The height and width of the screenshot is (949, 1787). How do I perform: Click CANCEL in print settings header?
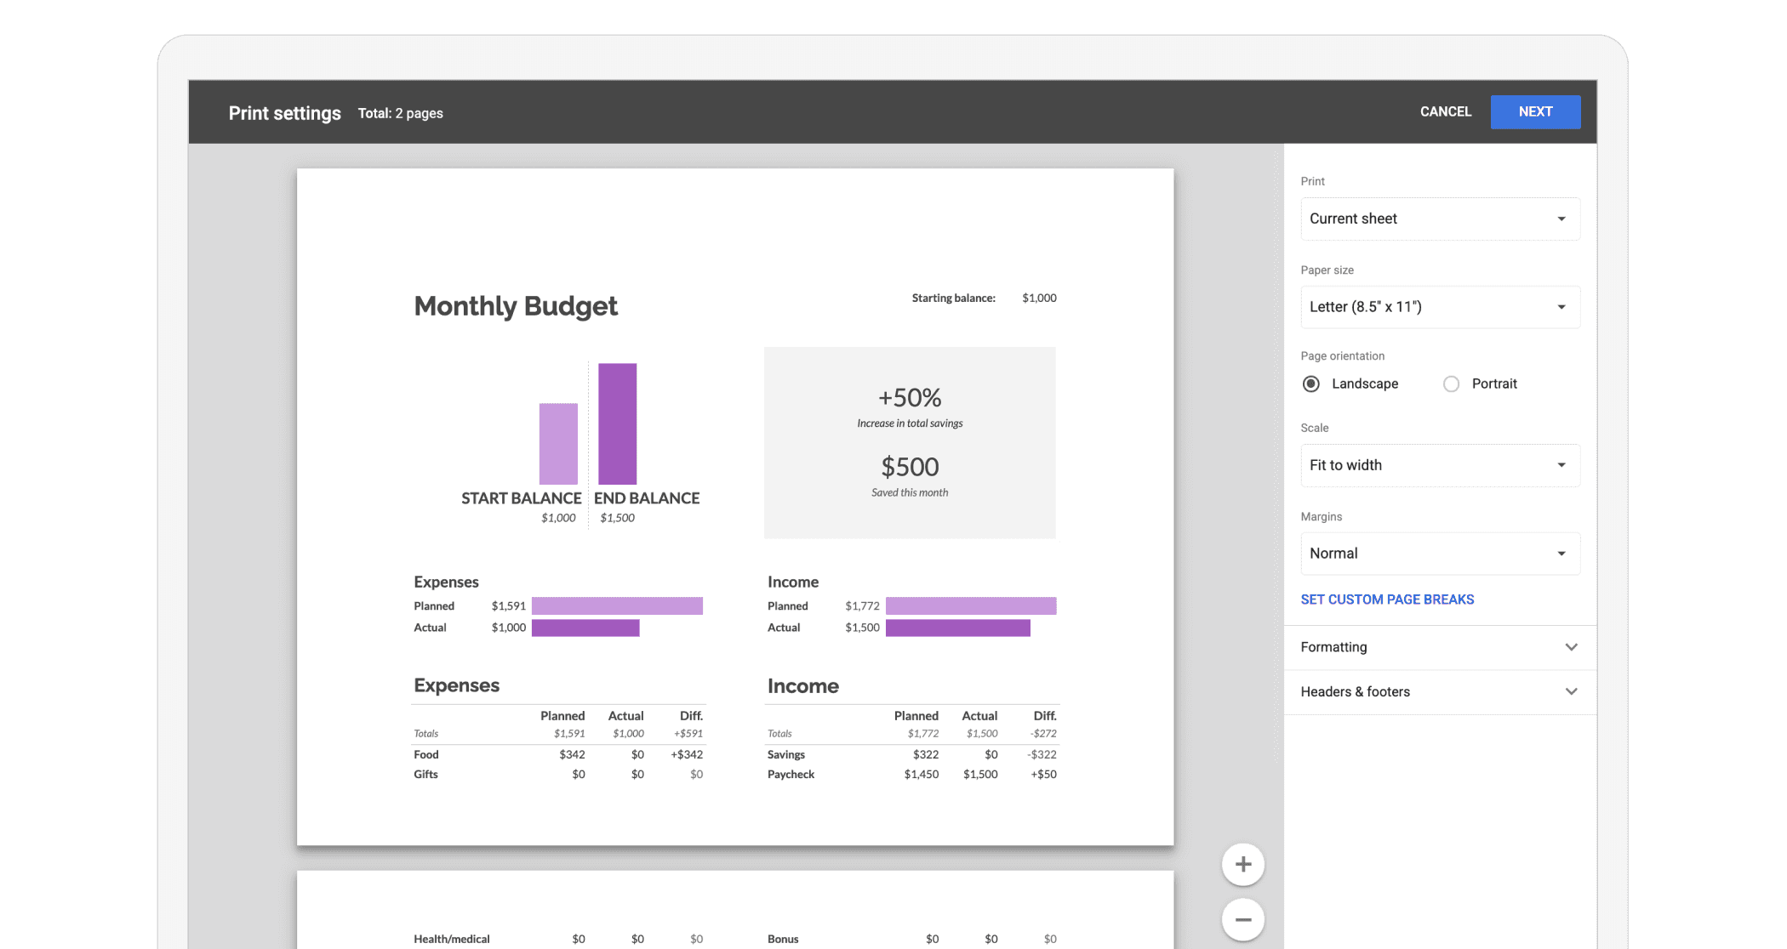(x=1445, y=112)
